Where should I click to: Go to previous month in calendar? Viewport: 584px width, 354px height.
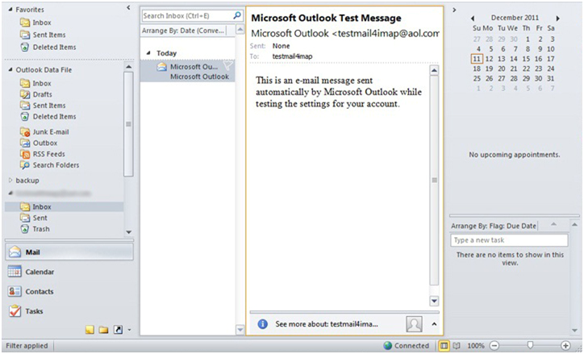tap(473, 19)
